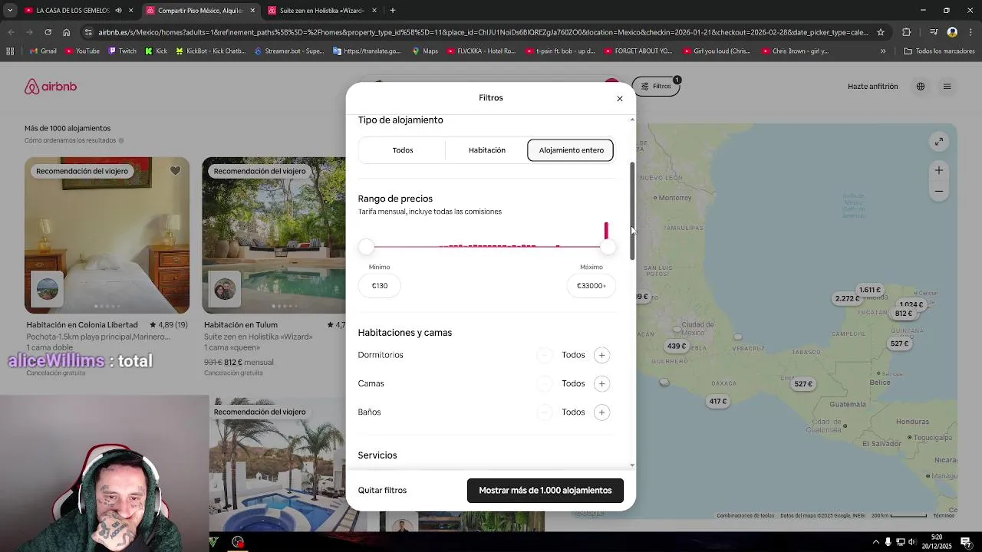
Task: Increase the Dormitorios count
Action: click(601, 355)
